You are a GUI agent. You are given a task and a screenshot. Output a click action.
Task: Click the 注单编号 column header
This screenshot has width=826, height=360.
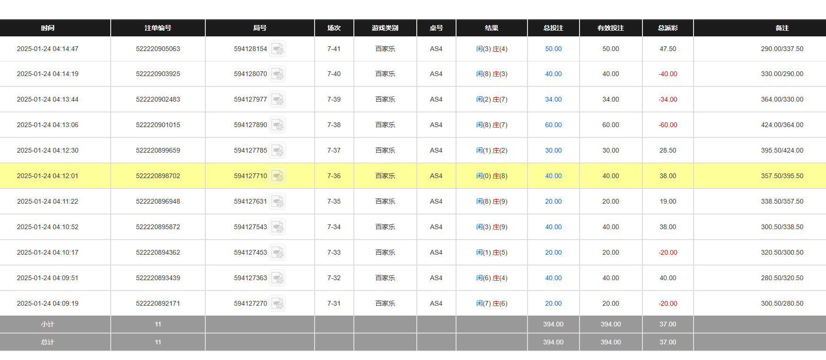(158, 28)
